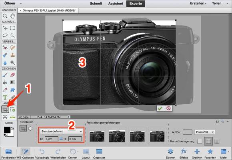Choose no grid overlay option
The width and height of the screenshot is (232, 160).
pyautogui.click(x=200, y=141)
